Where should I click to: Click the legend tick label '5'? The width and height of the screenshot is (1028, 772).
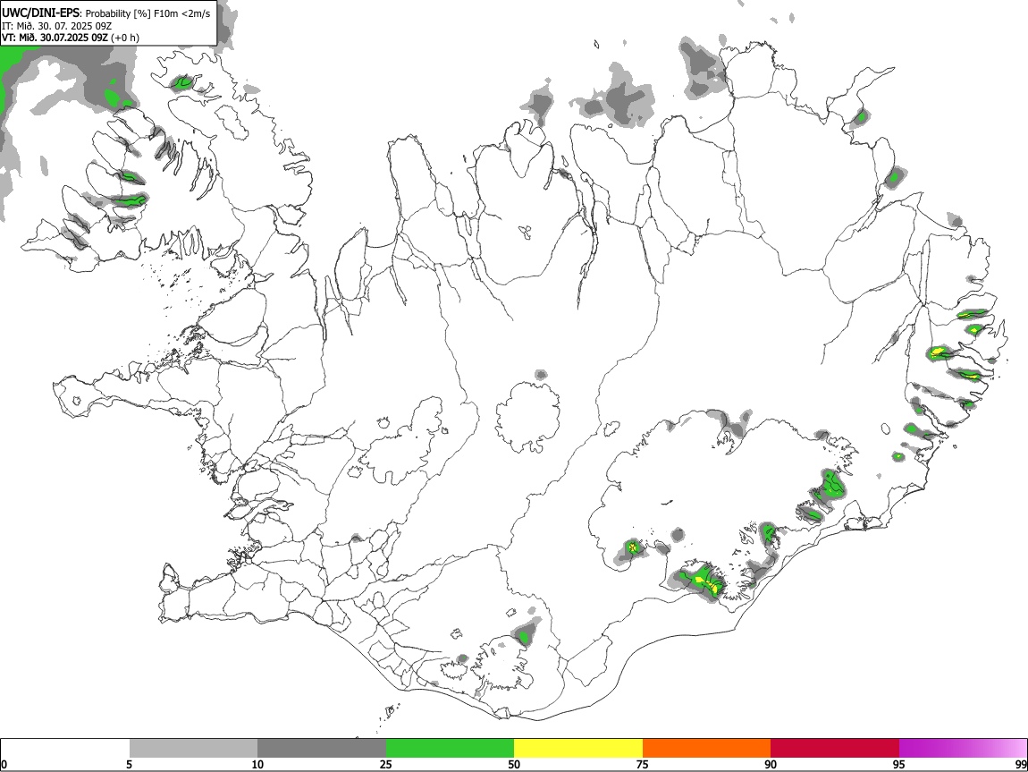(x=129, y=764)
